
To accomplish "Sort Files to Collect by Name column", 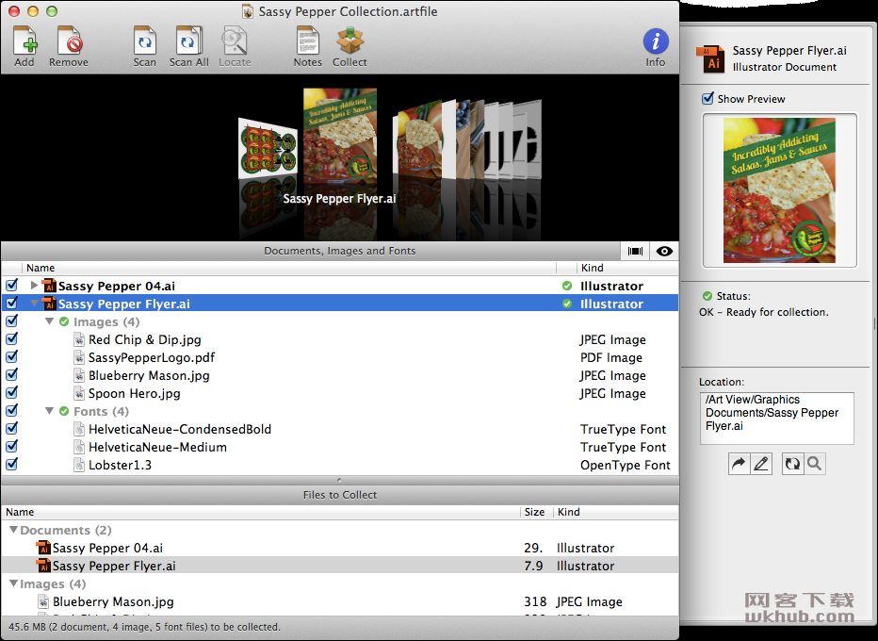I will pos(261,512).
